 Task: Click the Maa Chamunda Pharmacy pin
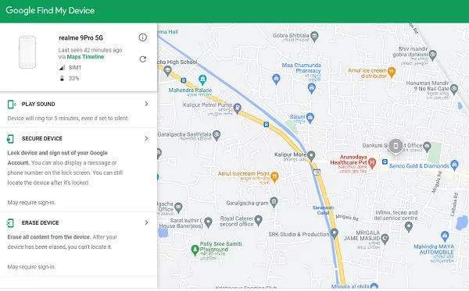tap(312, 88)
